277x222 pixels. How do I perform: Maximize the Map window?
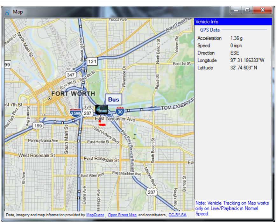pos(247,10)
